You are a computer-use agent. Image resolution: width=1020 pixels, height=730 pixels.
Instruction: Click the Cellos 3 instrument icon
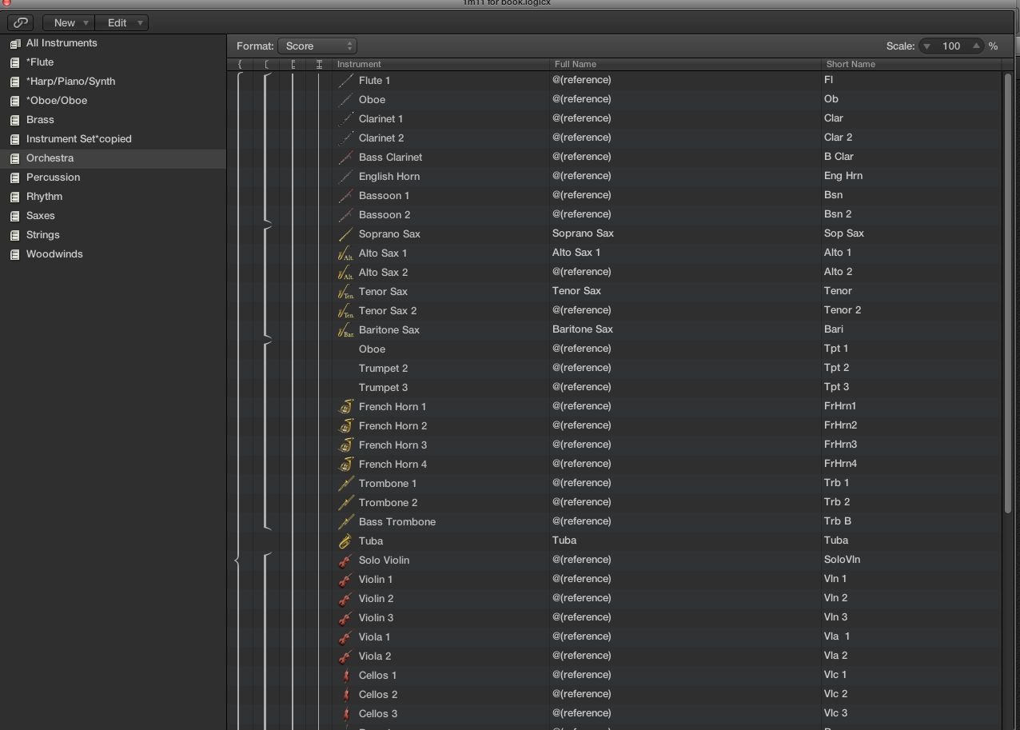click(345, 713)
